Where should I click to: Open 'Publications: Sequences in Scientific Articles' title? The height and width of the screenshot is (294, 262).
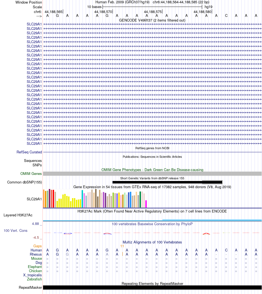coord(152,157)
